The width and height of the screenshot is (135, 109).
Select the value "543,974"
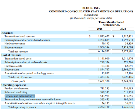[105, 96]
